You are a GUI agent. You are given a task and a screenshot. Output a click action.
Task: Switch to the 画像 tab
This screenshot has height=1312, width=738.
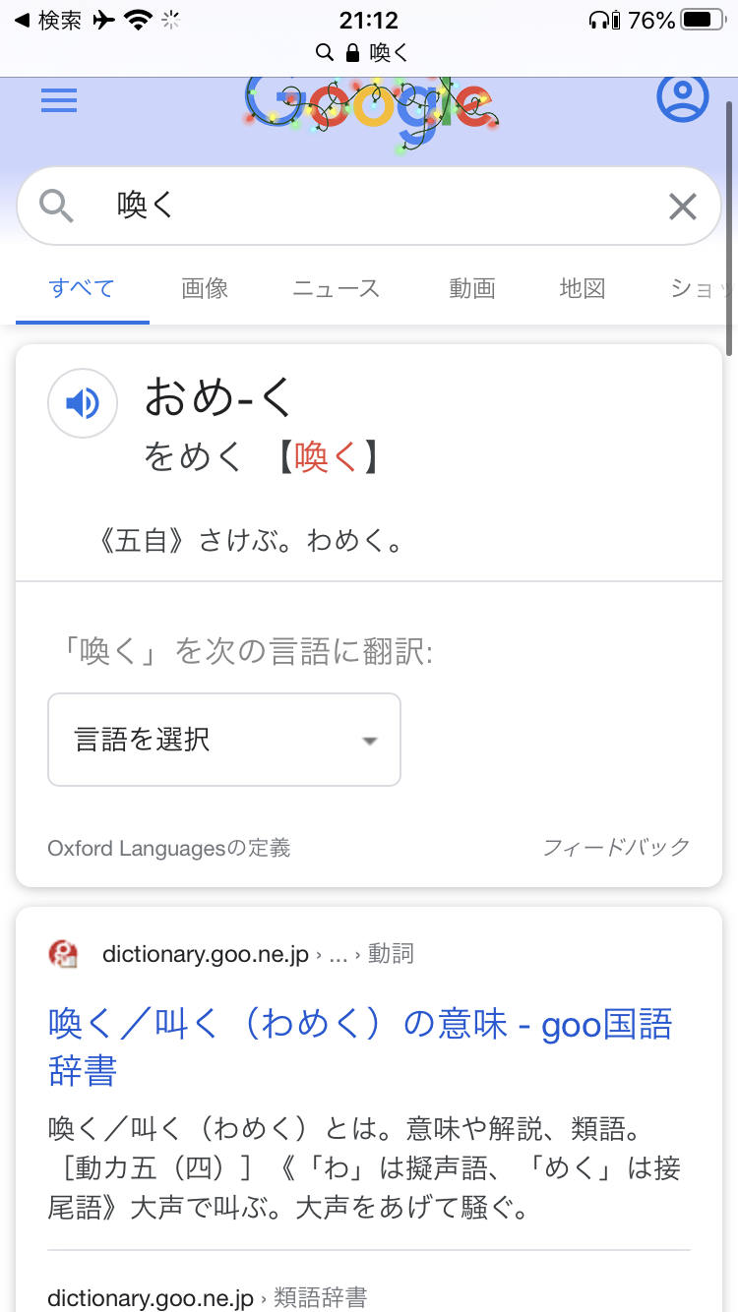[205, 288]
